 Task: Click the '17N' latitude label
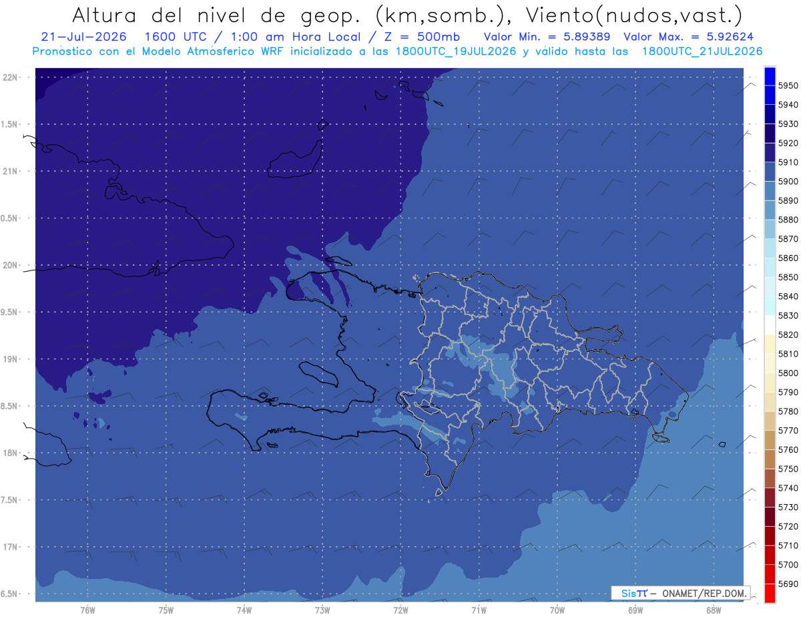[11, 547]
